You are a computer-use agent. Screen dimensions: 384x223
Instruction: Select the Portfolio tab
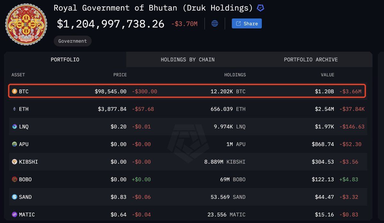coord(65,59)
